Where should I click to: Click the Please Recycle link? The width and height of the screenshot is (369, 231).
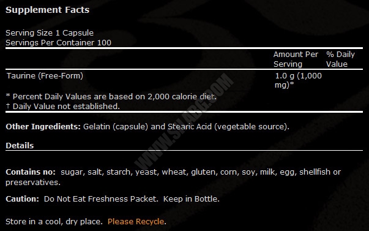[136, 222]
